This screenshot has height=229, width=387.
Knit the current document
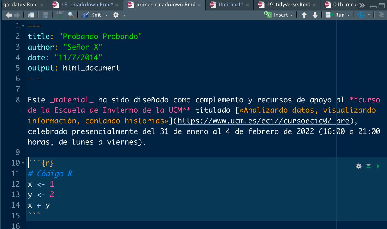coord(92,15)
